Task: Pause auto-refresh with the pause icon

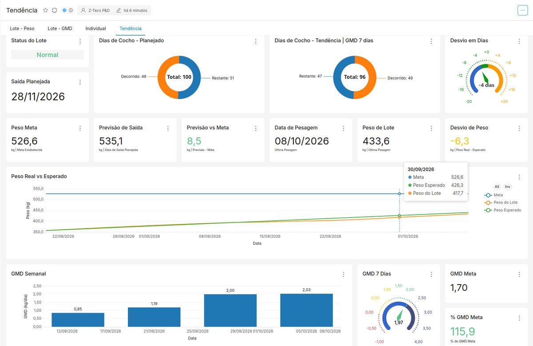Action: pos(71,10)
